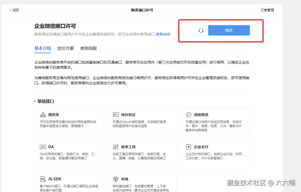Select the JS-SDK card title

54,179
